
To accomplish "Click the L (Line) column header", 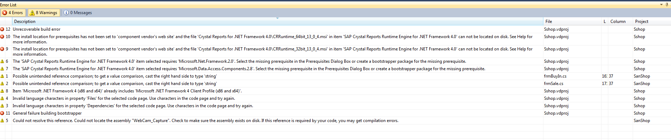I will coord(605,22).
